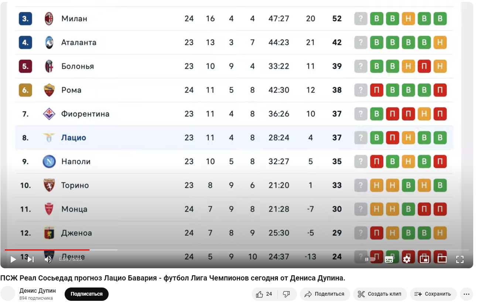Viewport: 478px width, 306px height.
Task: Open the Сохранить playlist menu
Action: click(433, 294)
